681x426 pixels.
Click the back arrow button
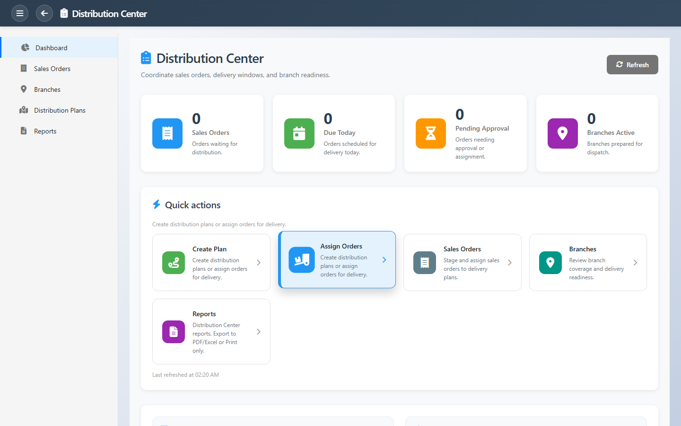[x=44, y=13]
